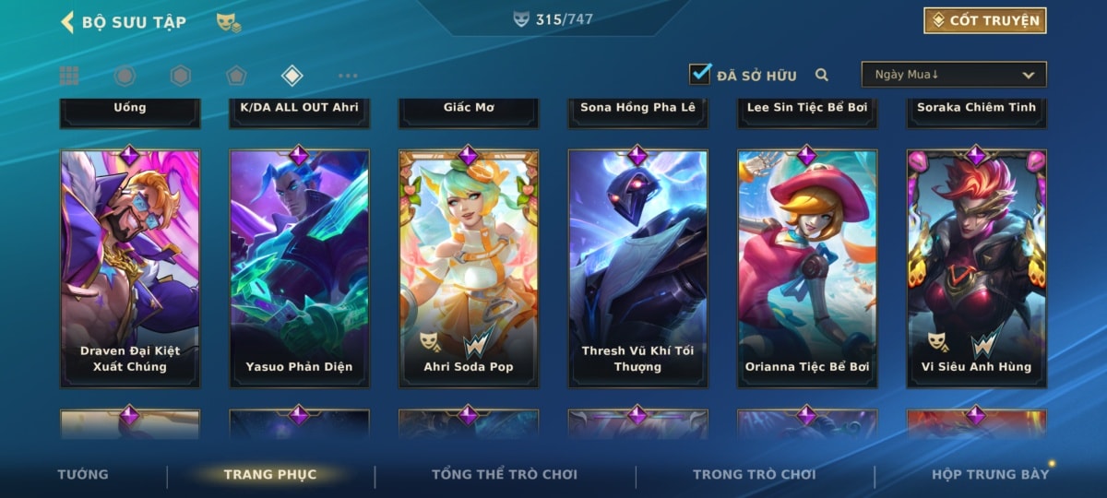The image size is (1107, 498).
Task: Select the grid all-skins filter icon
Action: point(69,76)
